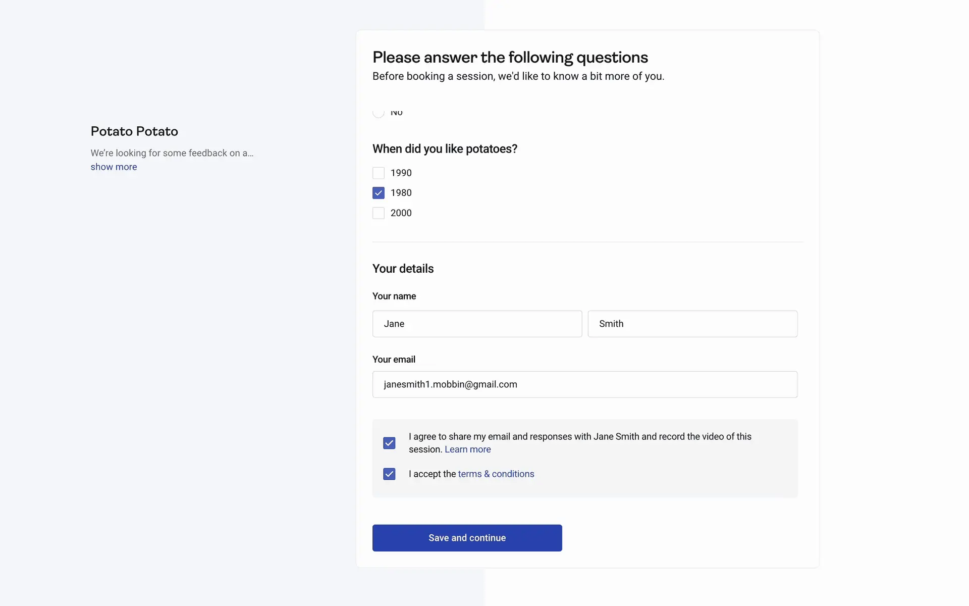Click the first name field with Jane

click(x=477, y=324)
